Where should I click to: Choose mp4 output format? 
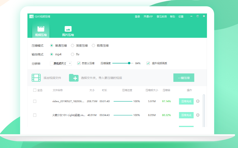[52, 54]
